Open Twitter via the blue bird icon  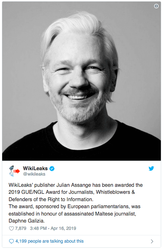click(x=151, y=168)
